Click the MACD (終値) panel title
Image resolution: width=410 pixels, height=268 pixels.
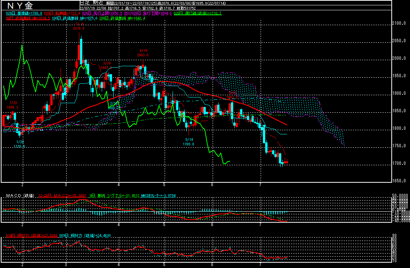tap(20, 196)
